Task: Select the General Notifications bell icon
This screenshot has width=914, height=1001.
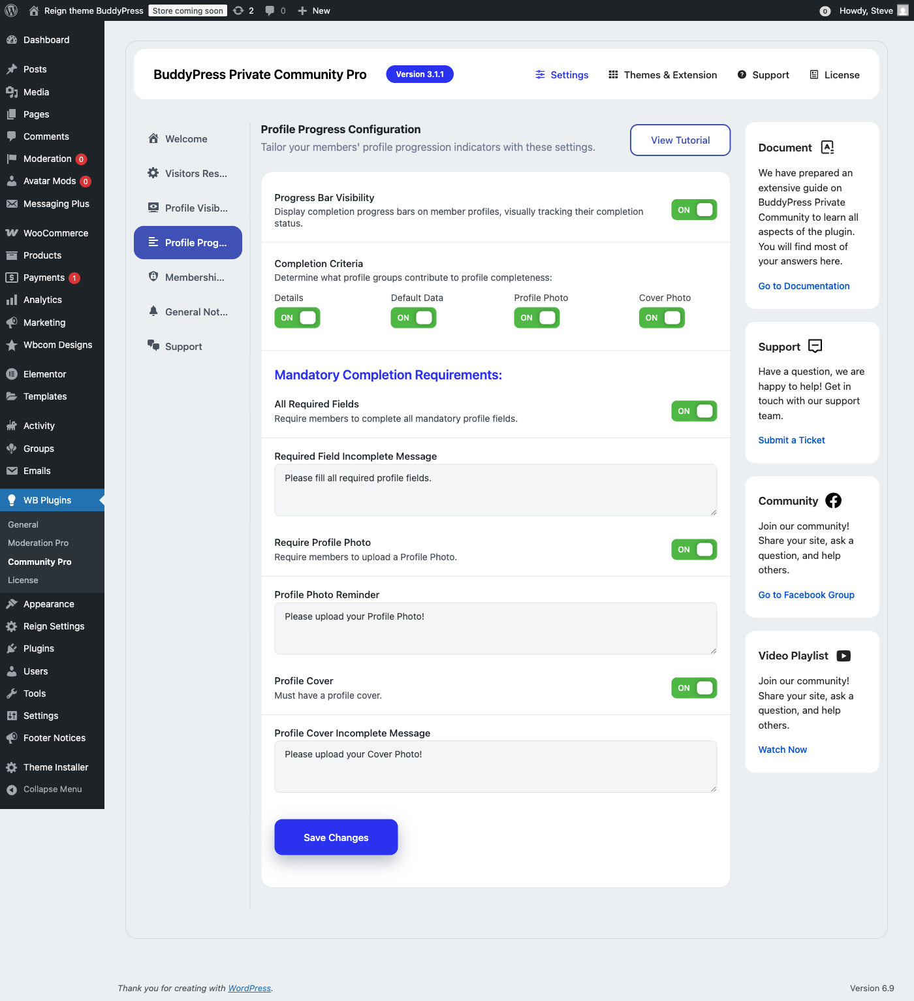Action: [x=153, y=311]
